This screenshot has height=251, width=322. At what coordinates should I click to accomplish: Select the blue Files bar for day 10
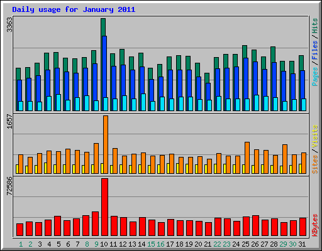[104, 67]
